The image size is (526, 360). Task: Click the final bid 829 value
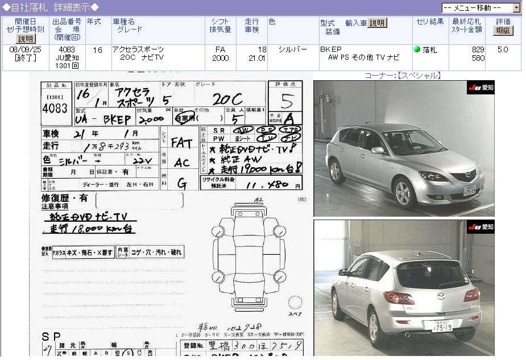pos(478,49)
